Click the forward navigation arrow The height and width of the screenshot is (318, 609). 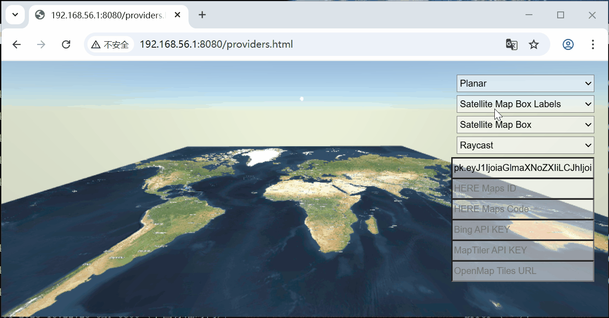pyautogui.click(x=41, y=44)
